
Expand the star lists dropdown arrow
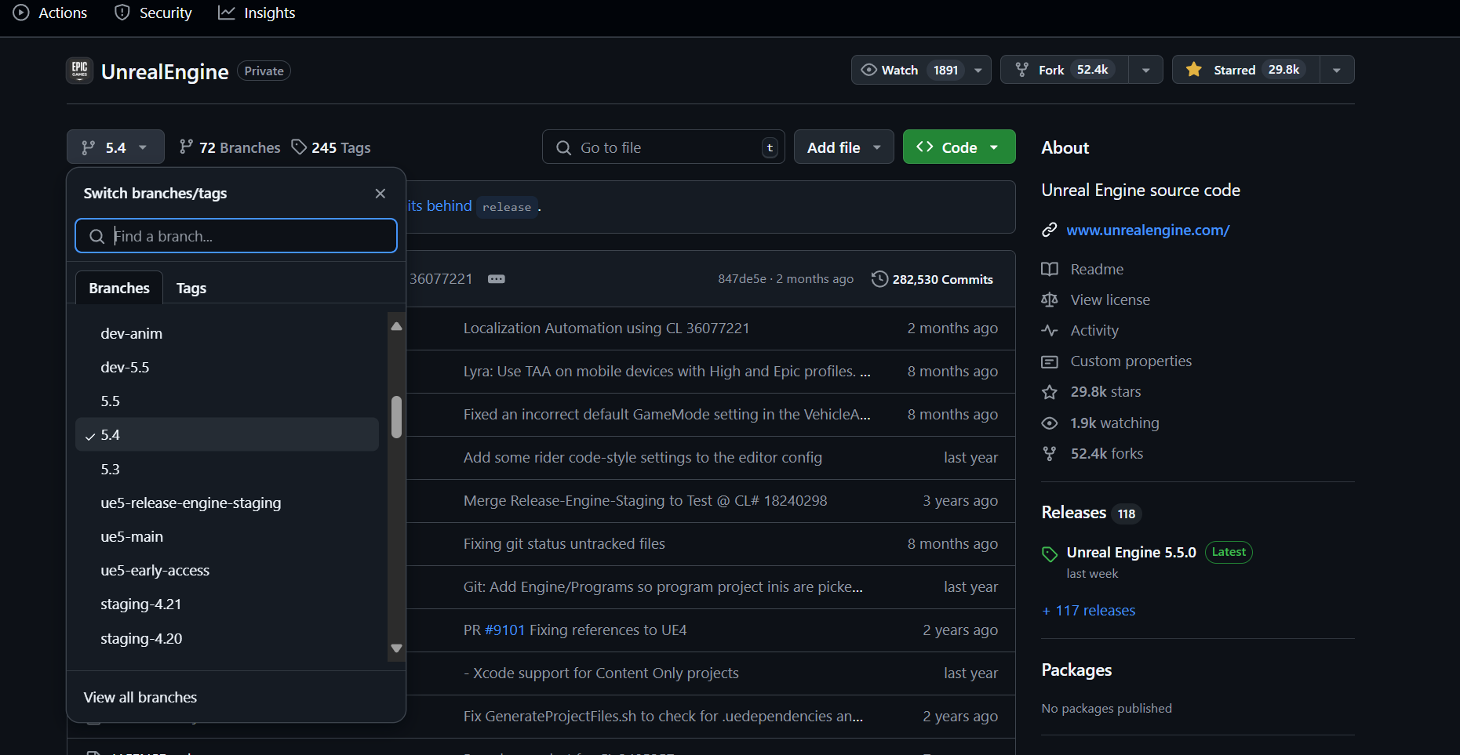(x=1337, y=70)
